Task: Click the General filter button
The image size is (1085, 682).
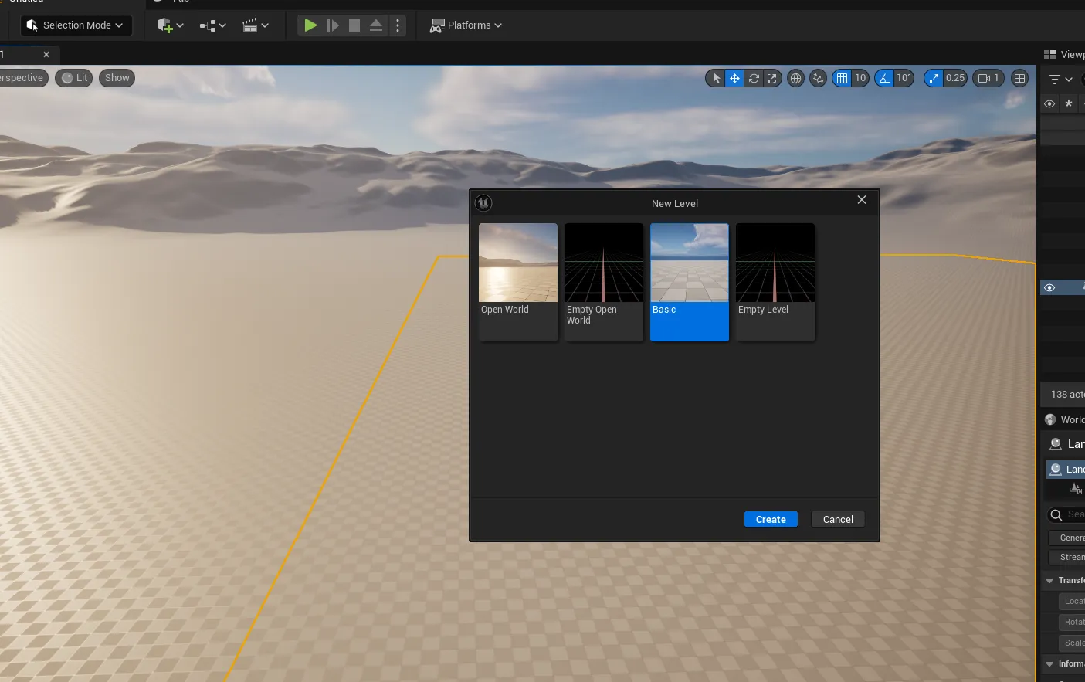Action: pos(1067,538)
